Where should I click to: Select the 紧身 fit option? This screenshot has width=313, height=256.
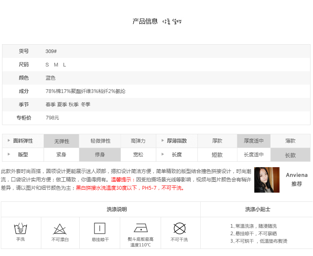[x=61, y=155]
